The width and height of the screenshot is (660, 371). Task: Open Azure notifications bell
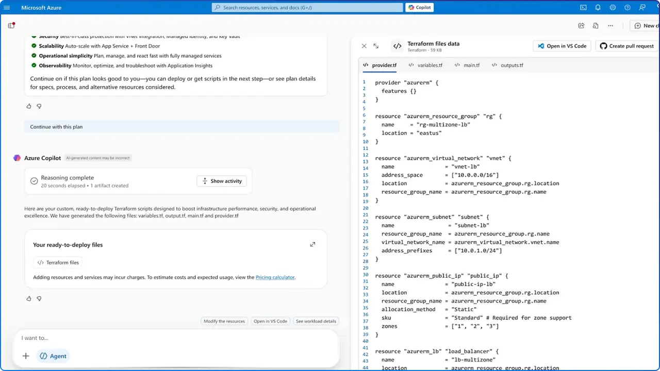pyautogui.click(x=598, y=7)
